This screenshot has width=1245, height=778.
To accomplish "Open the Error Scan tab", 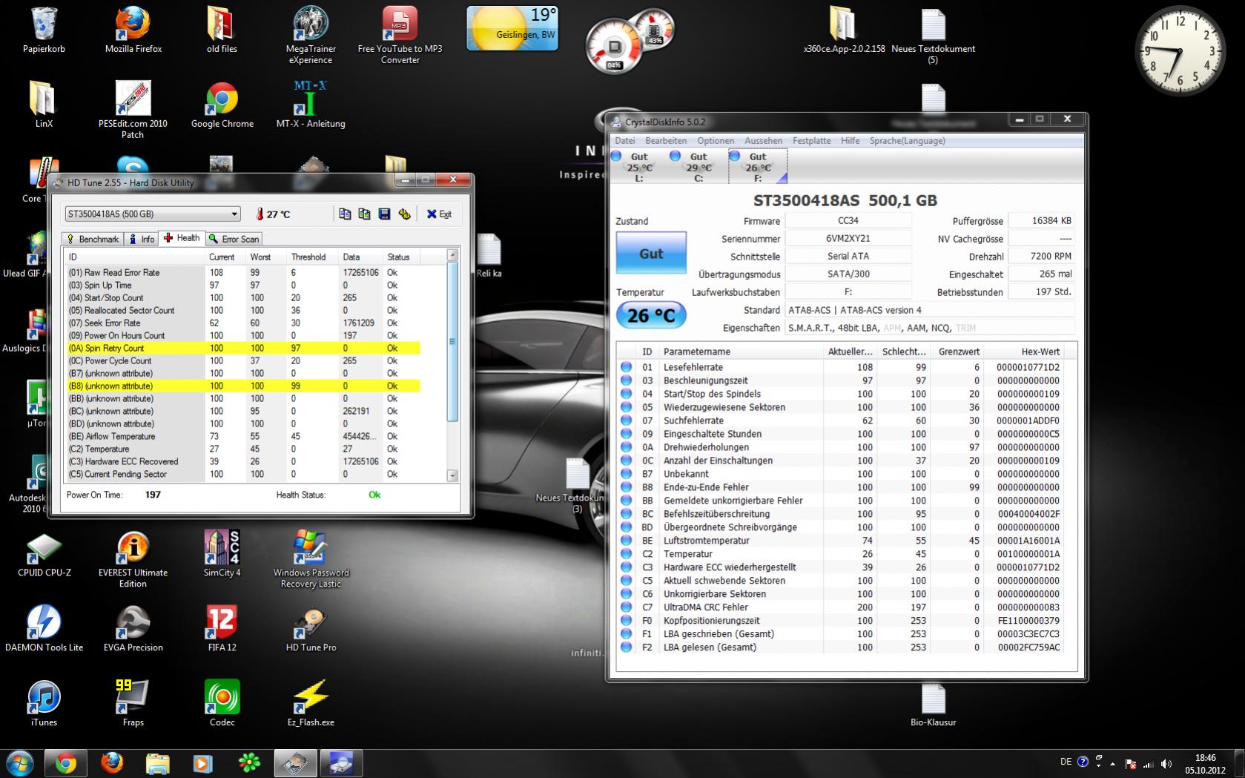I will click(234, 239).
